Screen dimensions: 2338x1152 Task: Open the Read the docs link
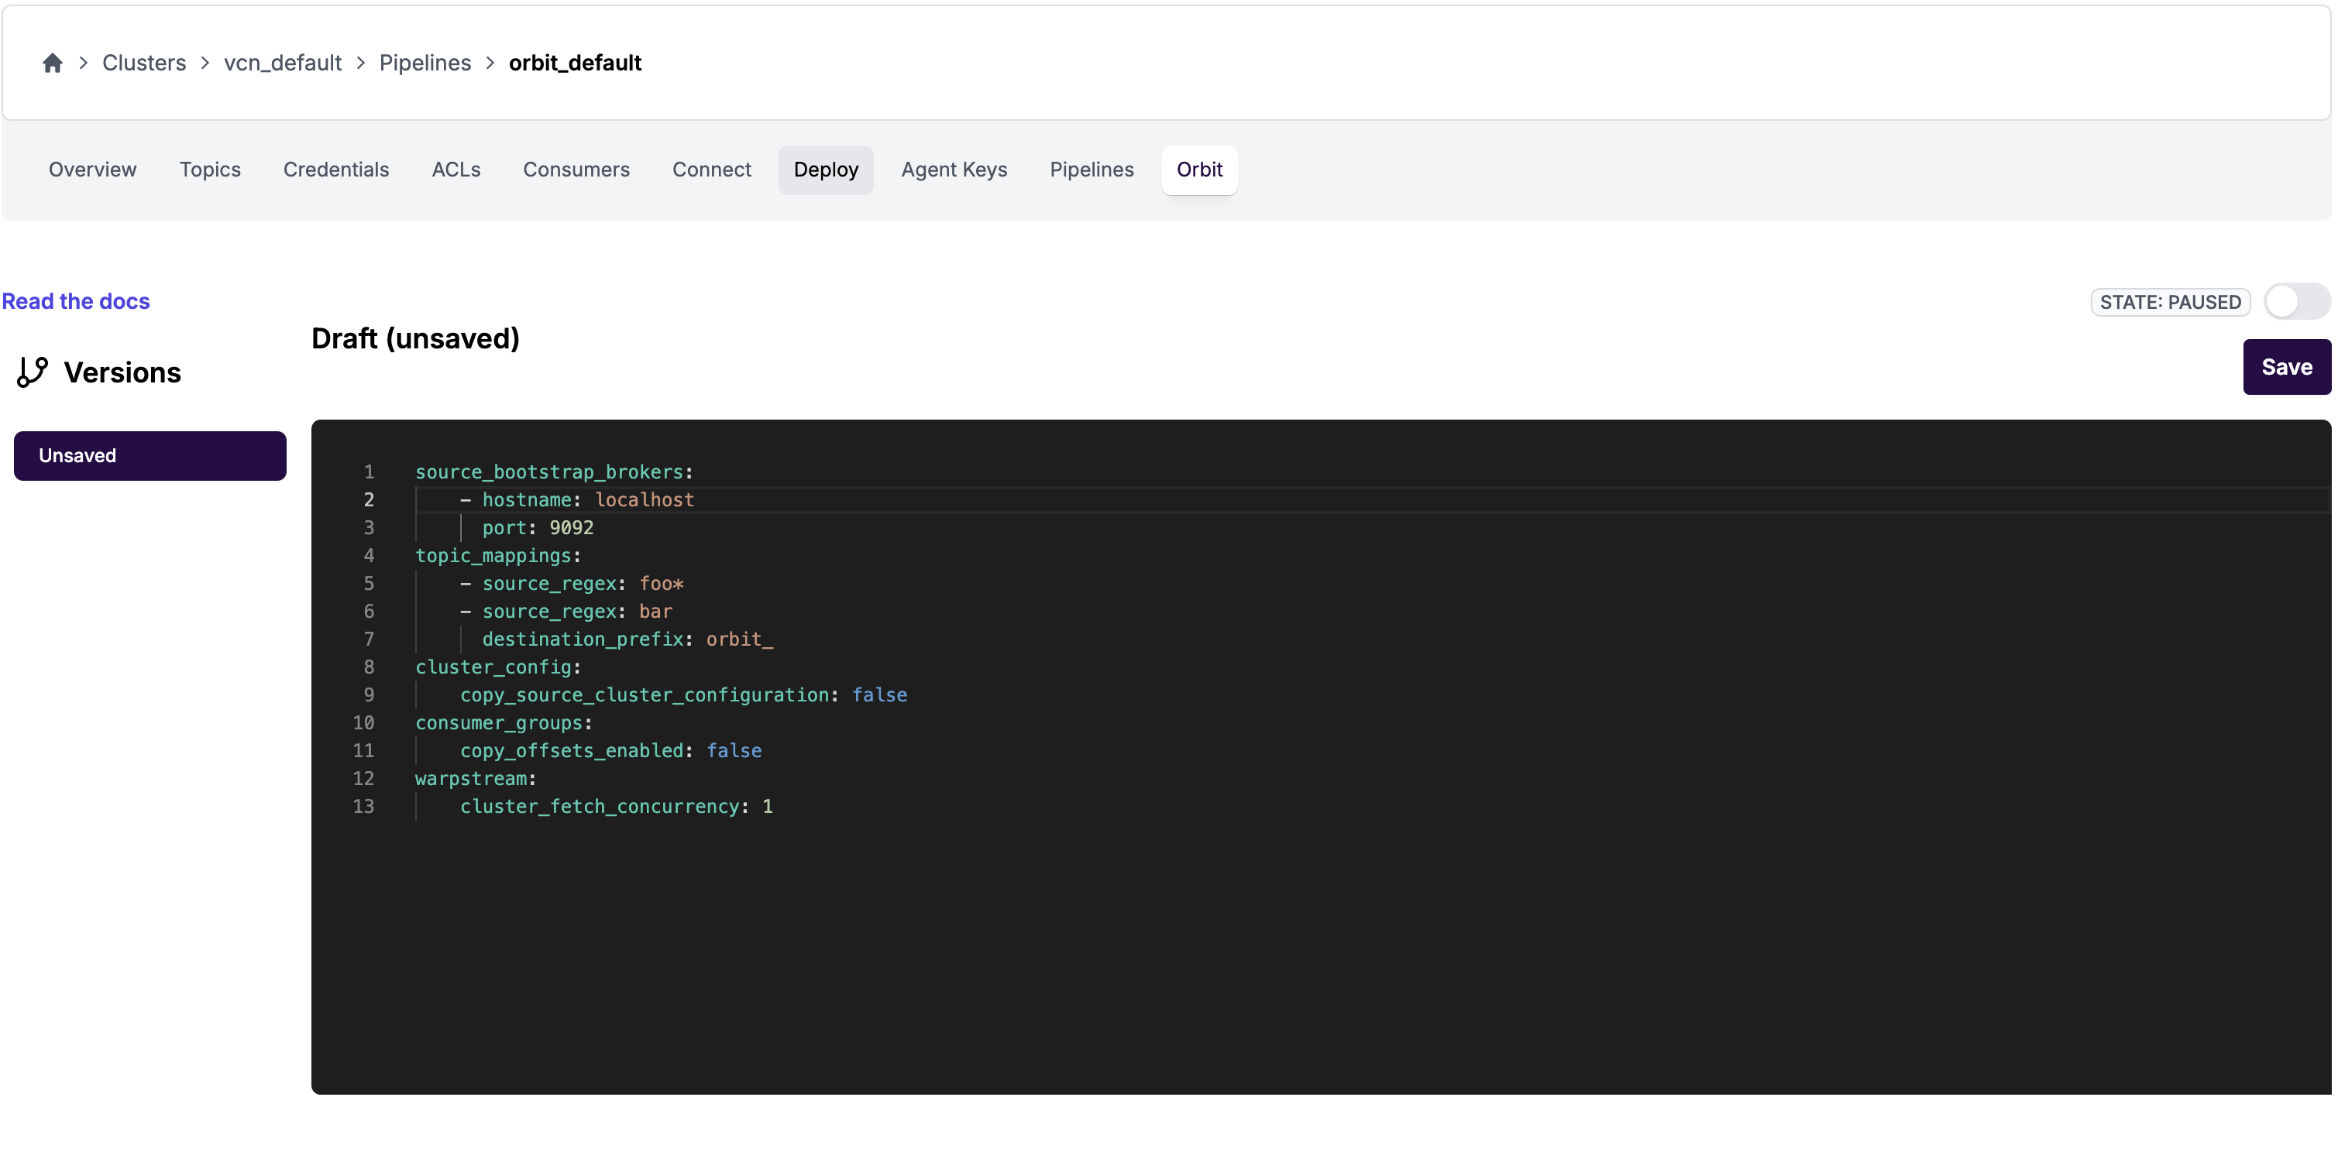click(75, 301)
